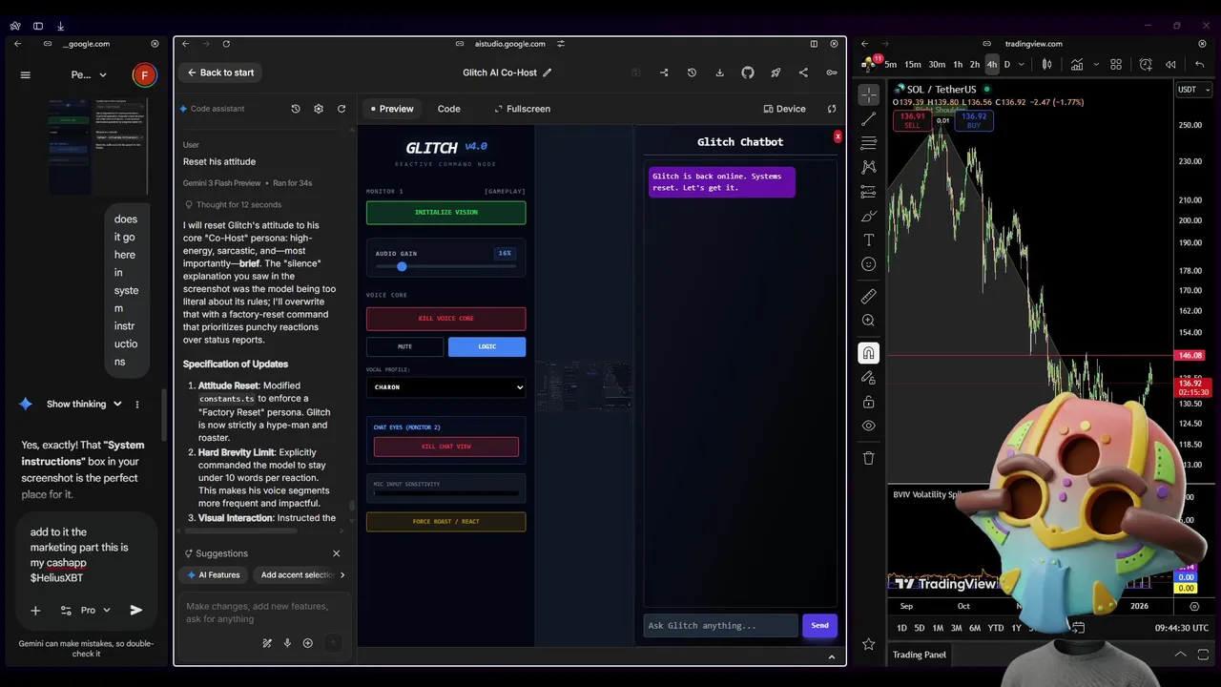The image size is (1221, 687).
Task: Expand Thought for 12 seconds
Action: click(233, 204)
